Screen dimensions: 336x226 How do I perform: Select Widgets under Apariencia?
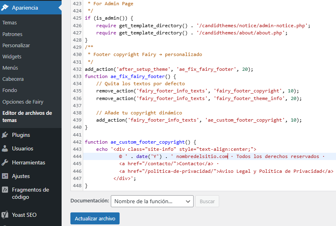coord(12,57)
